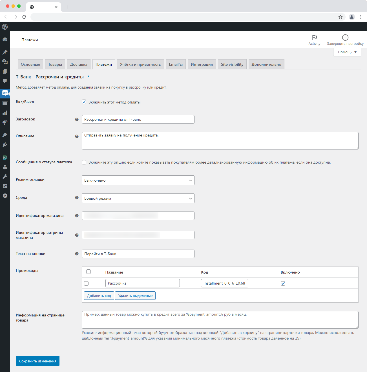Viewport: 367px width, 372px height.
Task: Click Идентификатор витрины магазина input field
Action: pyautogui.click(x=138, y=235)
